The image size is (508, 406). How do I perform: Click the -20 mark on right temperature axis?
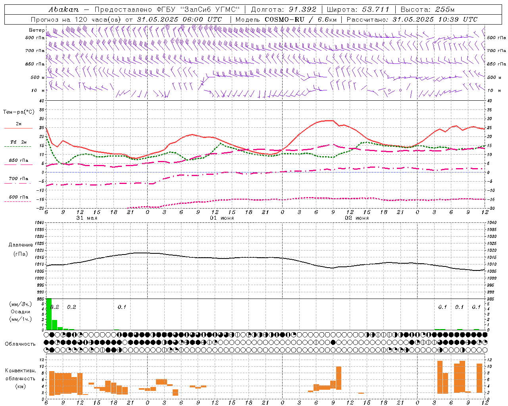click(x=491, y=208)
